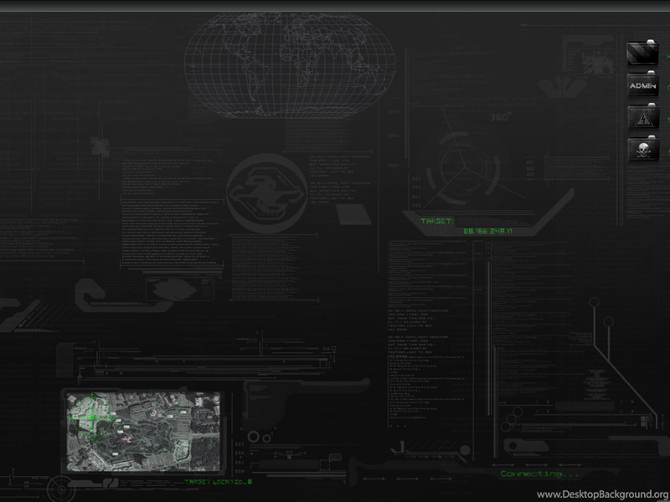Click the wireframe world map graphic

[x=290, y=65]
